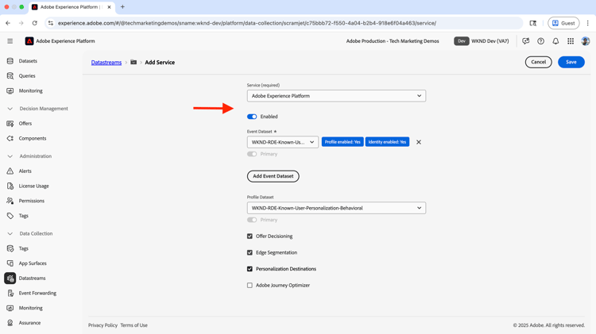Open the Service dropdown showing Adobe Experience Platform

point(336,96)
